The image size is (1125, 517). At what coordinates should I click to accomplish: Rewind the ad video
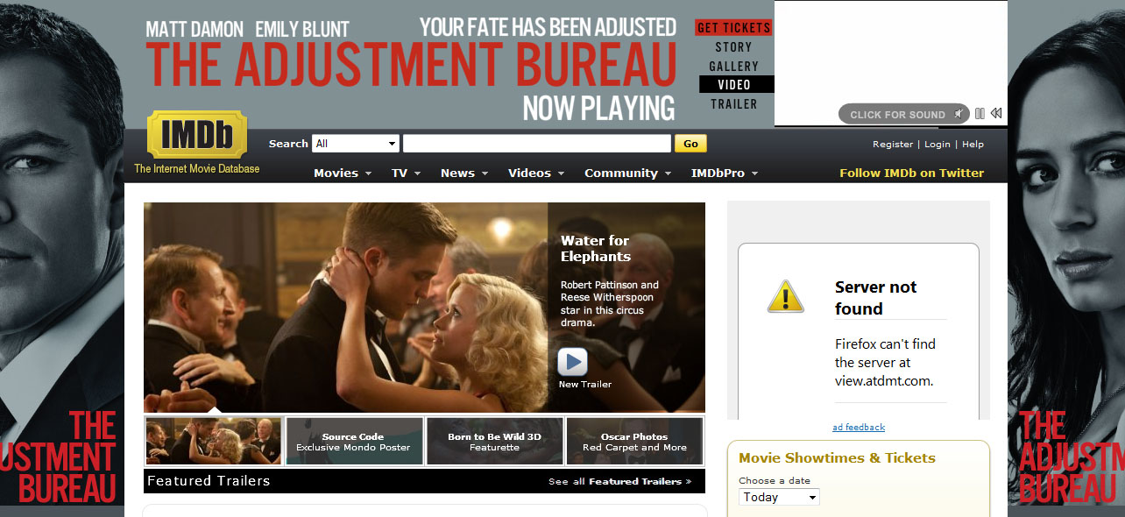(x=996, y=114)
